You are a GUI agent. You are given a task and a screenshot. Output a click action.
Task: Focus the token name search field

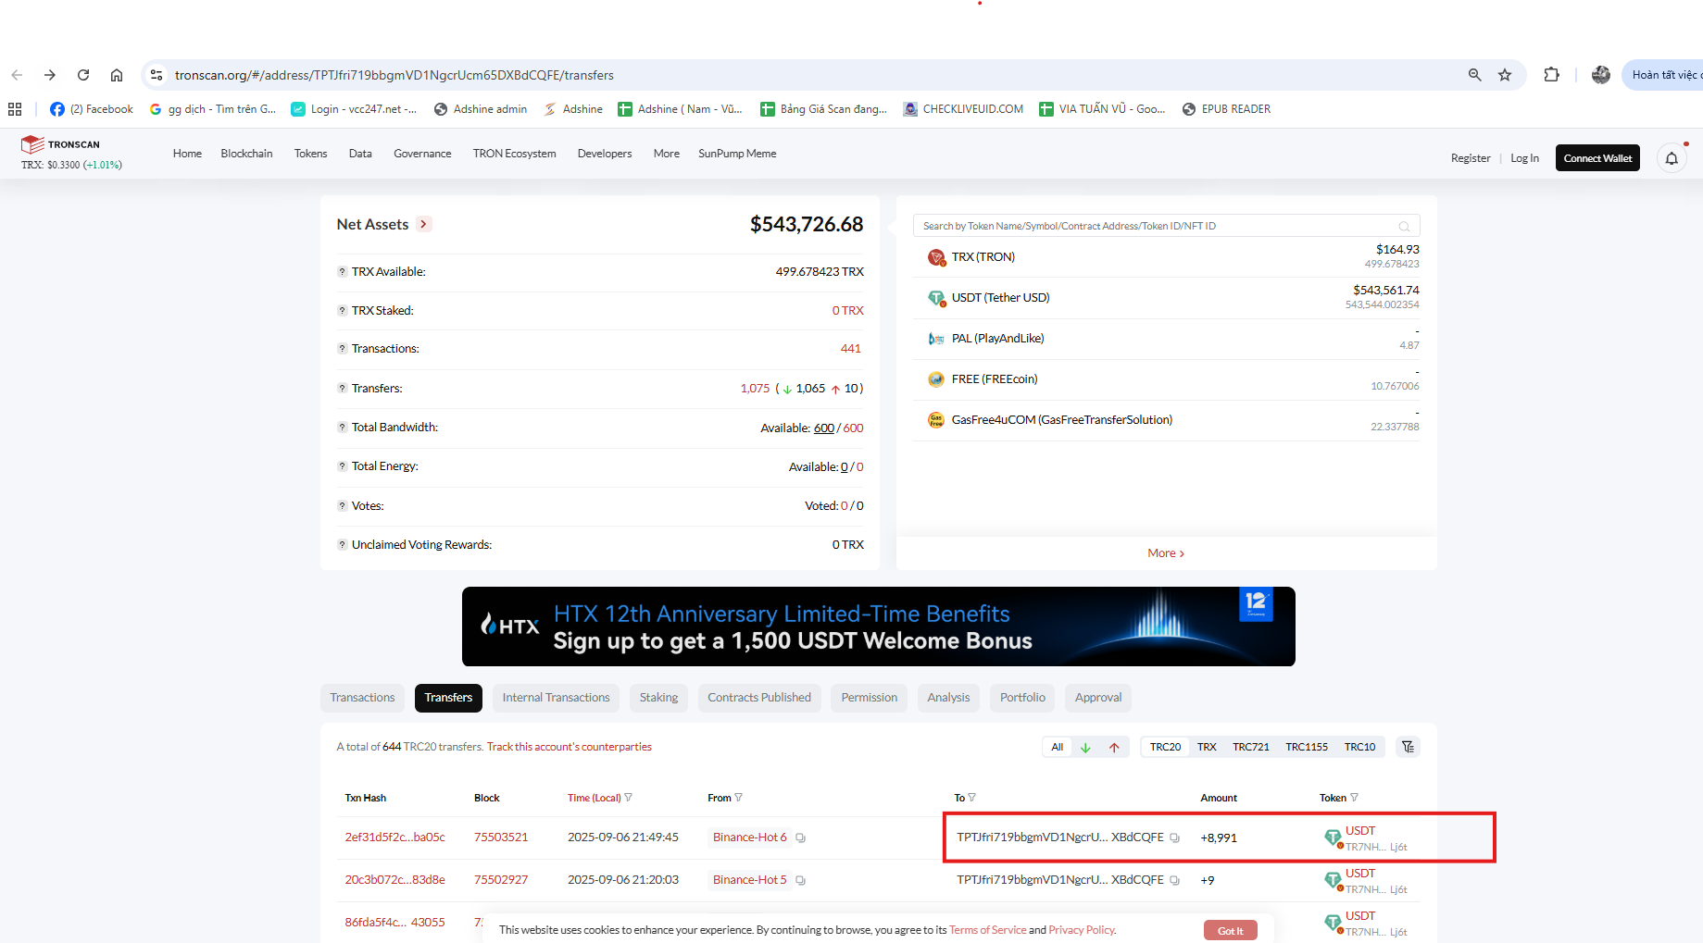[1166, 226]
